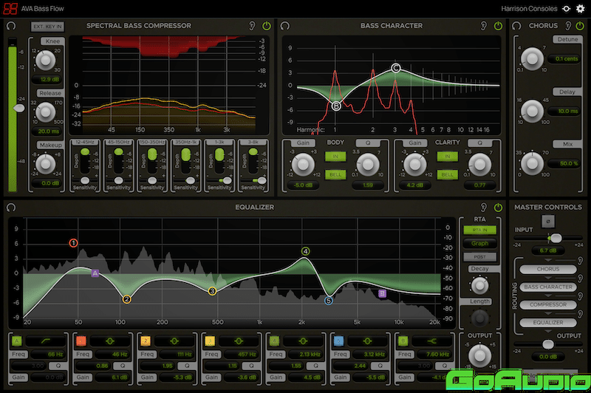This screenshot has width=591, height=393.
Task: Click compressor threshold slider handle
Action: [x=18, y=108]
